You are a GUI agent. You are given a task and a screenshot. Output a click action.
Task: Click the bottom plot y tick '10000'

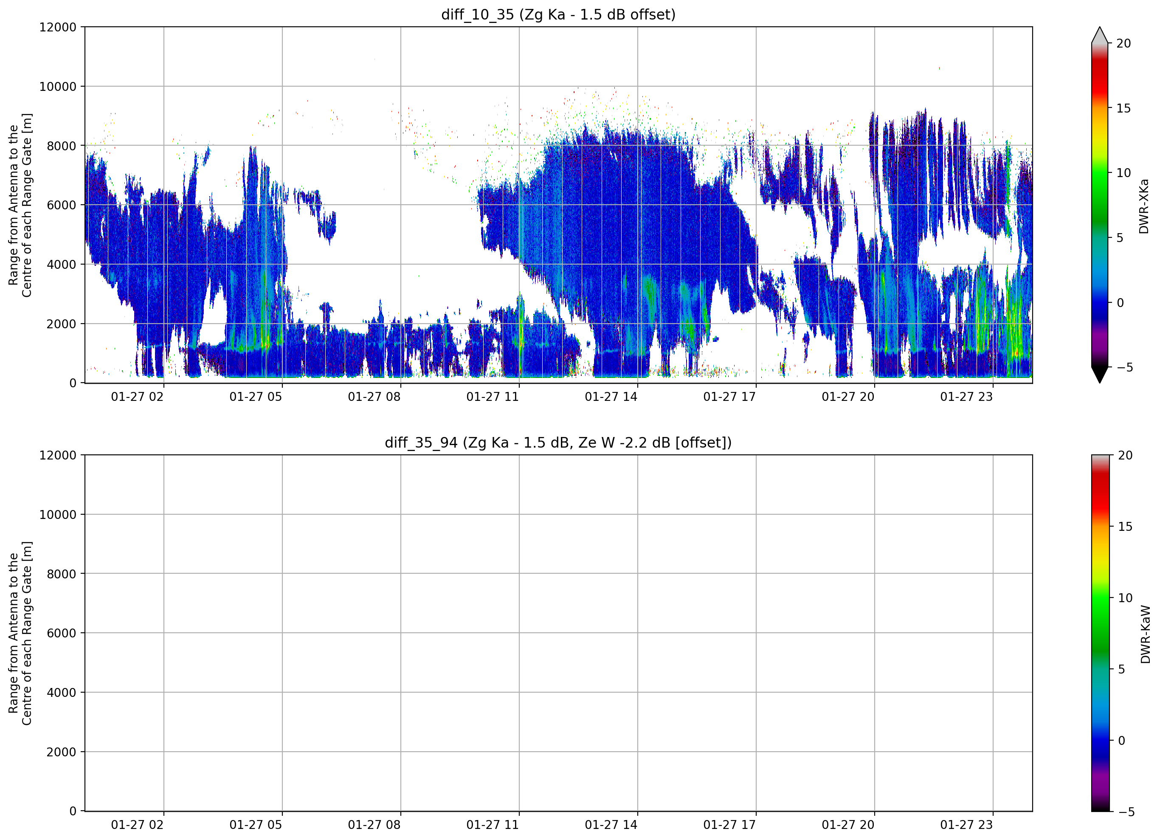[x=58, y=515]
